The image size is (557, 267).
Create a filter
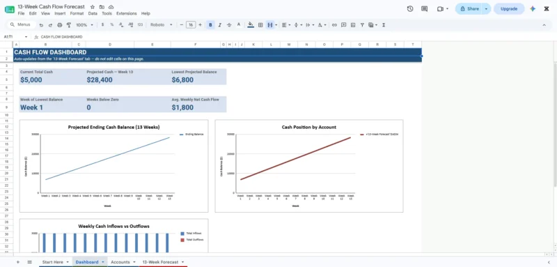(x=362, y=25)
